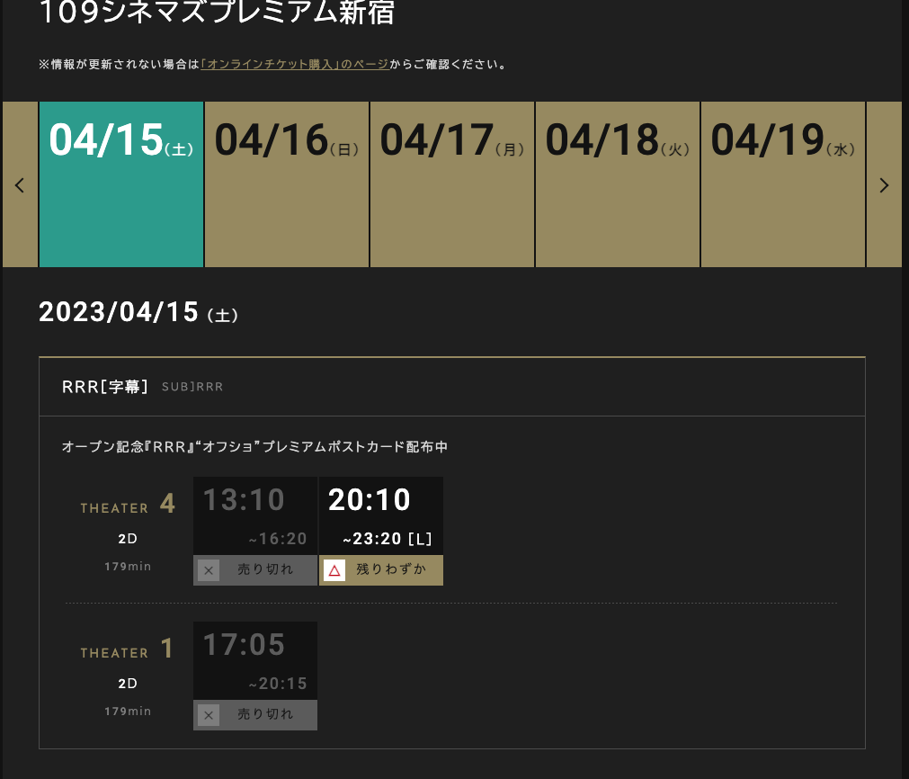The width and height of the screenshot is (909, 779).
Task: Switch to the 04/17 (月) date tab
Action: coord(452,184)
